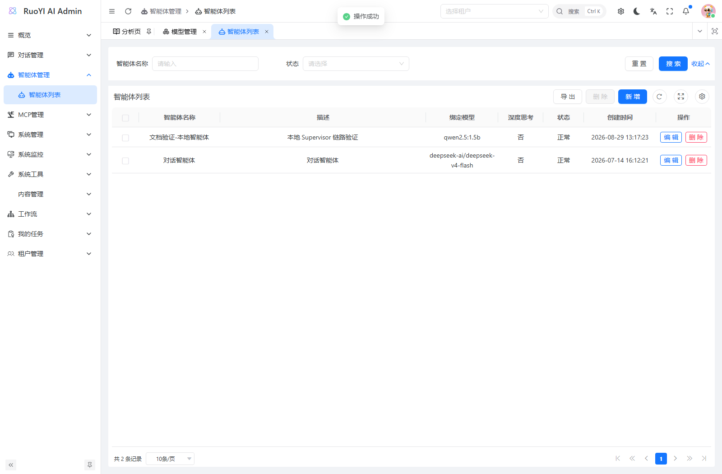Open the 10条/页 page size selector

pos(170,459)
